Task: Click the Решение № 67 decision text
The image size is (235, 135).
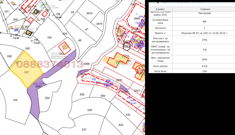Action: click(x=204, y=33)
